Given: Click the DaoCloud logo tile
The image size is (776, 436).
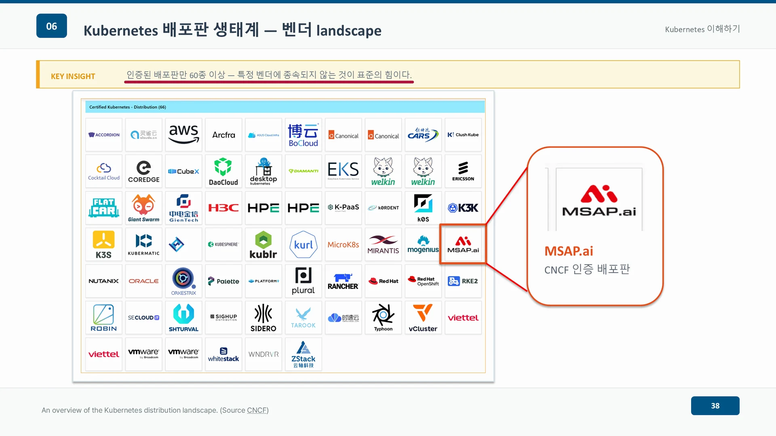Looking at the screenshot, I should [x=224, y=171].
